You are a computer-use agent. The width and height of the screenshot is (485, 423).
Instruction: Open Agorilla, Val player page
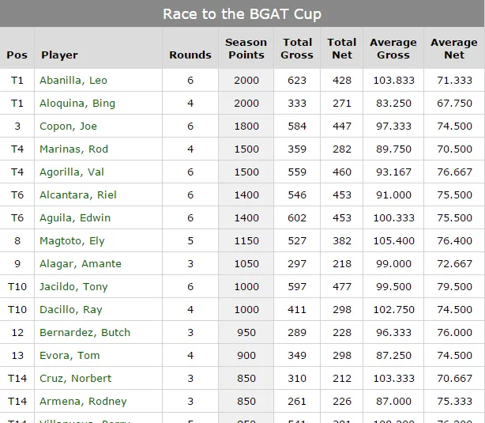[73, 172]
